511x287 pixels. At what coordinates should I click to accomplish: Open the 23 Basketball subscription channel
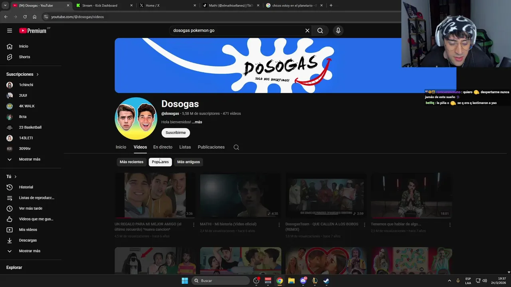click(x=31, y=127)
